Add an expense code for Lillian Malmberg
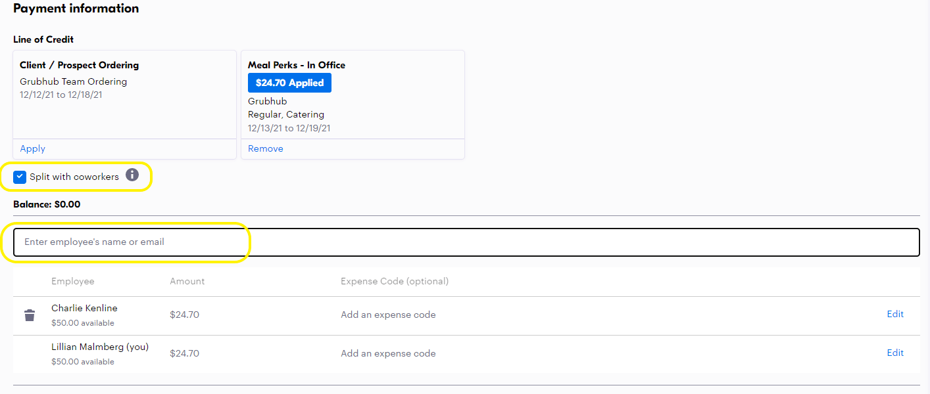 point(388,354)
